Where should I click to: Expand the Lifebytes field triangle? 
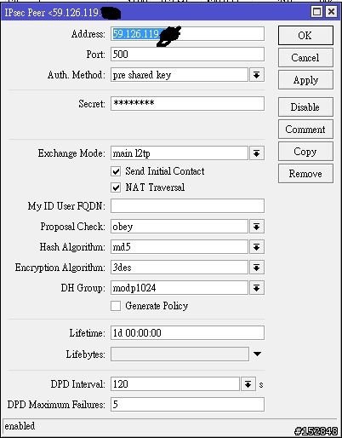257,354
